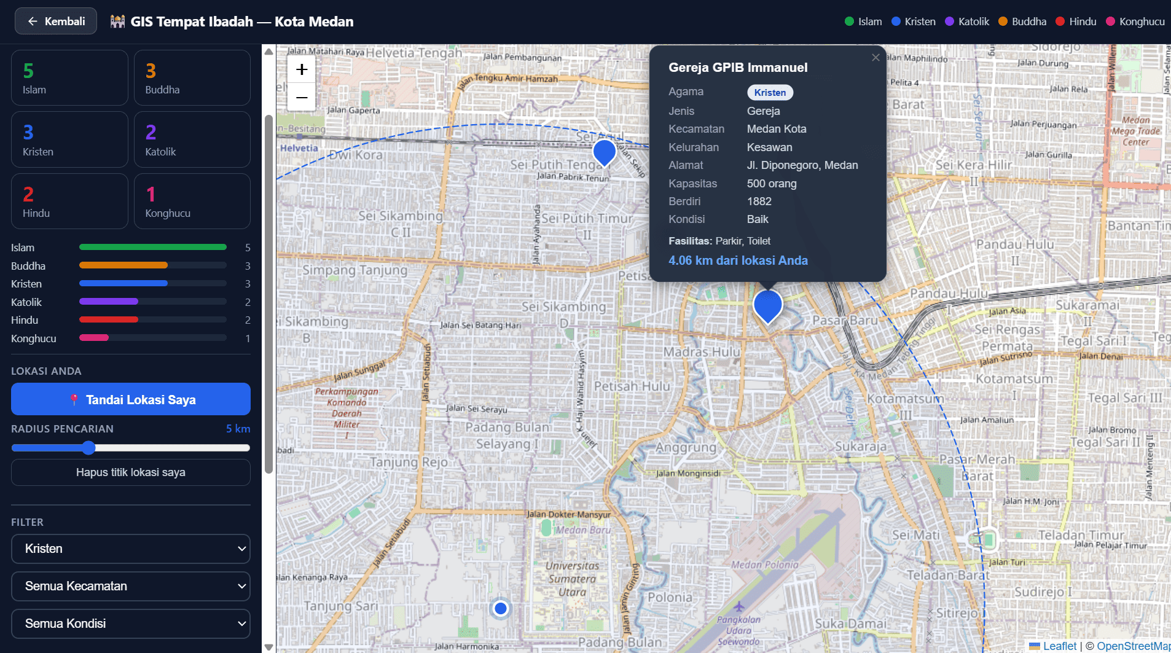This screenshot has width=1171, height=653.
Task: Click the Buddha count card
Action: 192,78
